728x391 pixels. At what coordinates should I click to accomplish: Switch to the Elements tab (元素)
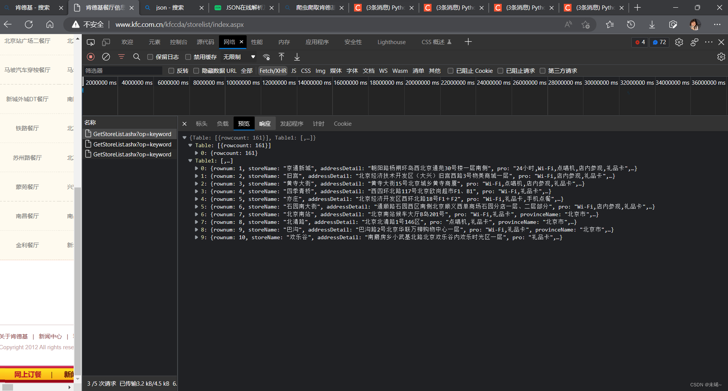(x=155, y=42)
